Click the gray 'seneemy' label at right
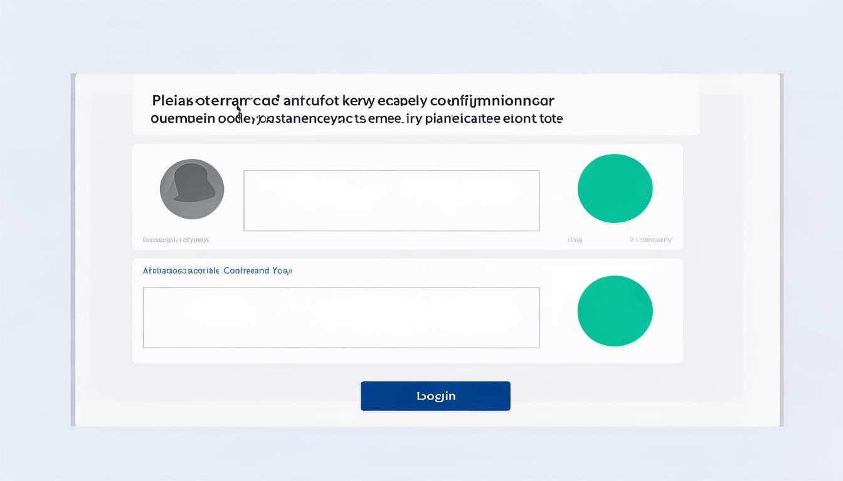This screenshot has height=481, width=843. [x=652, y=240]
